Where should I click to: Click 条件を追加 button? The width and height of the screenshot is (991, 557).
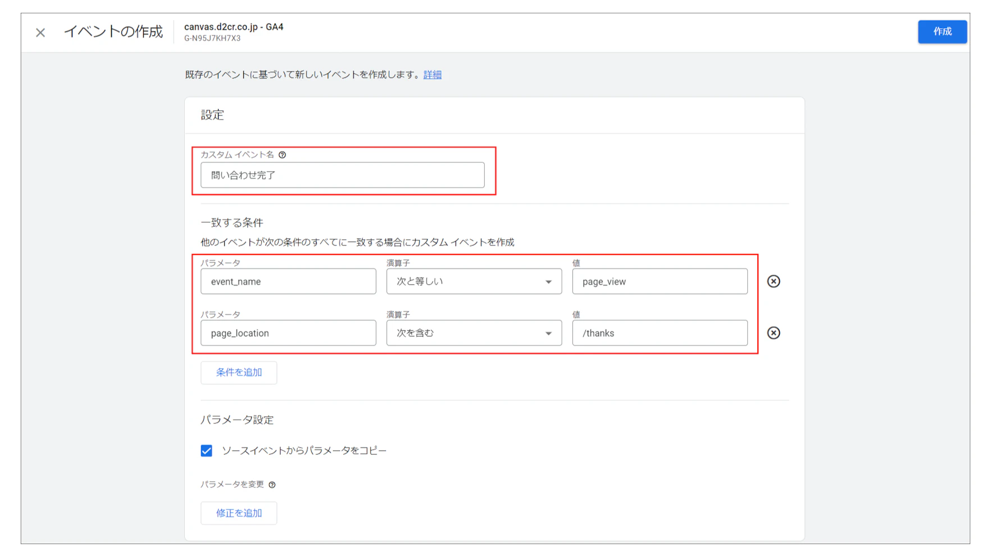pyautogui.click(x=239, y=372)
